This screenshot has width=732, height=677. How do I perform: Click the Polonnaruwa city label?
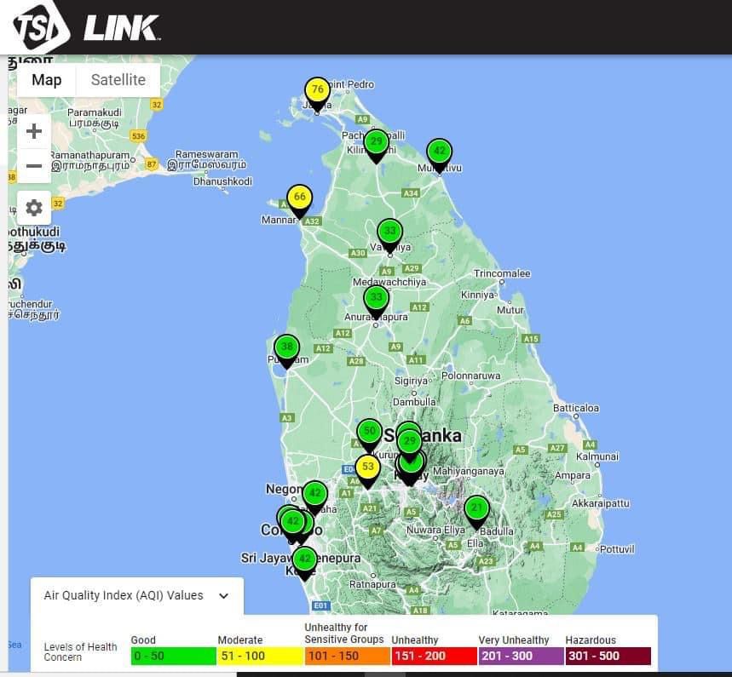(470, 376)
